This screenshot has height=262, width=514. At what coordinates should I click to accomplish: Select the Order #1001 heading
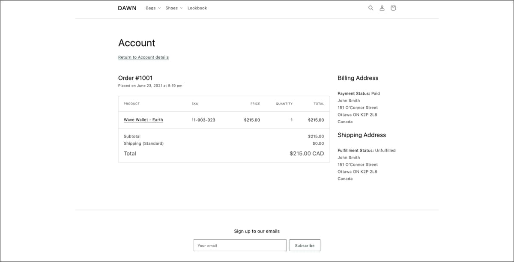(x=135, y=78)
